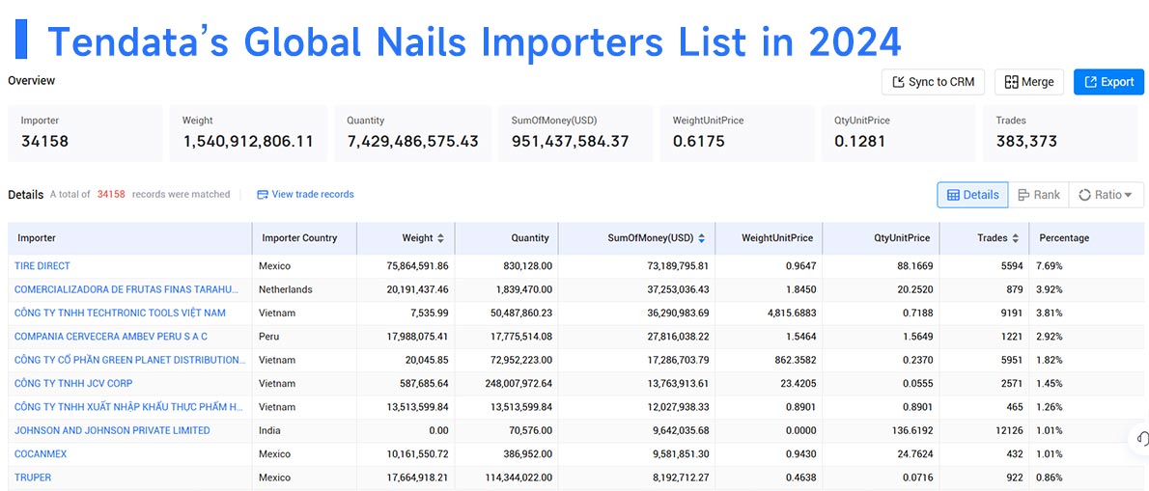Open TRUPER importer link

[x=33, y=477]
